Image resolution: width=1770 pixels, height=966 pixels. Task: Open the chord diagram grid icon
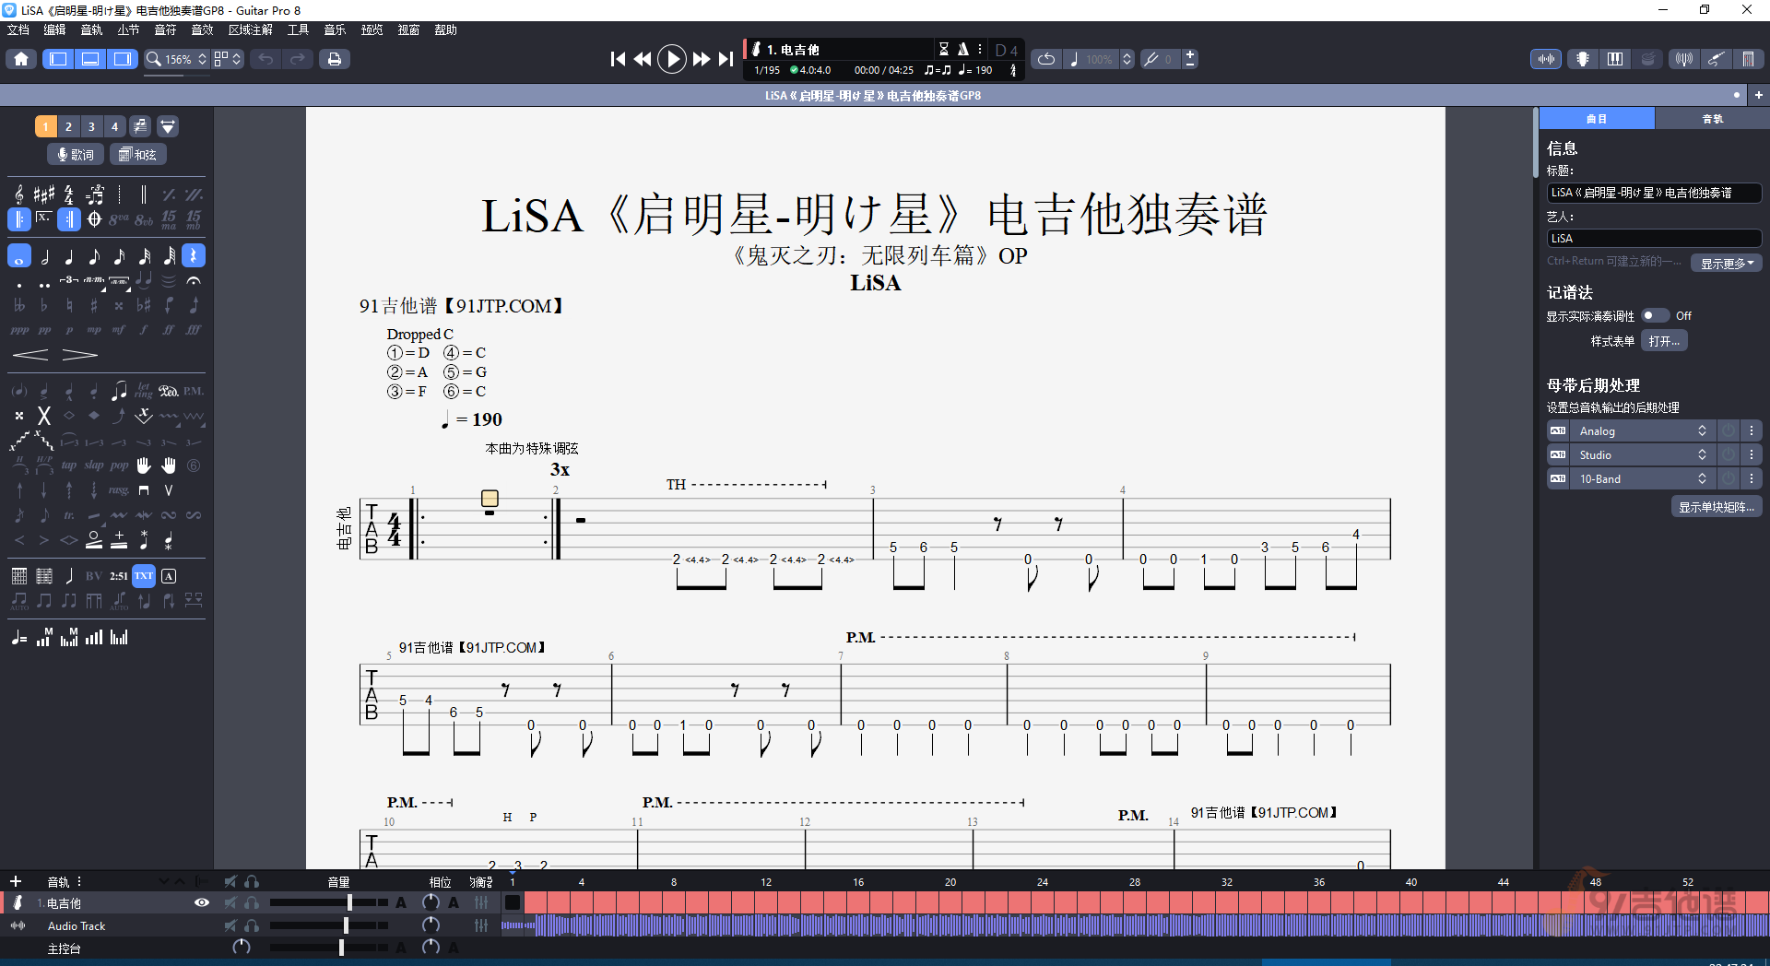pos(19,576)
